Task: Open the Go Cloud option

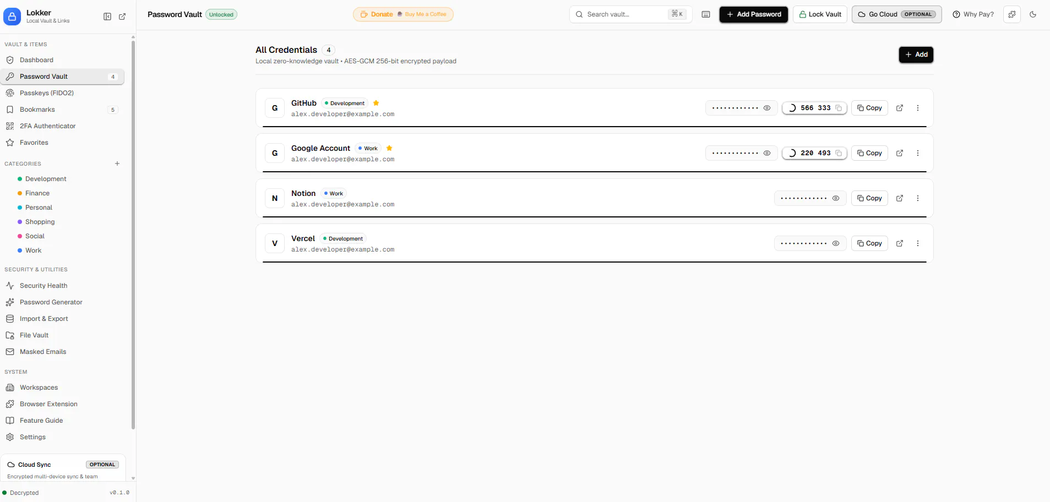Action: (x=897, y=14)
